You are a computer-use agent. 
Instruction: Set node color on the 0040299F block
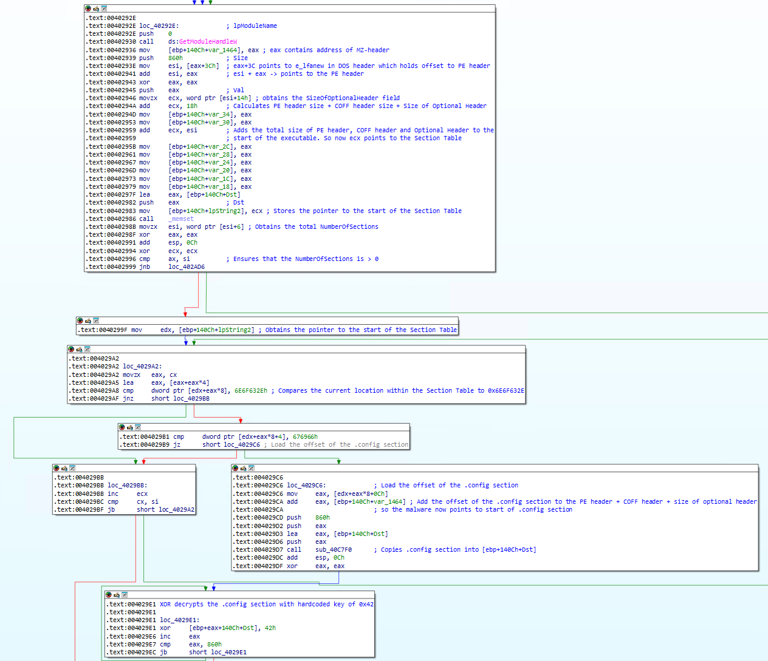(80, 320)
